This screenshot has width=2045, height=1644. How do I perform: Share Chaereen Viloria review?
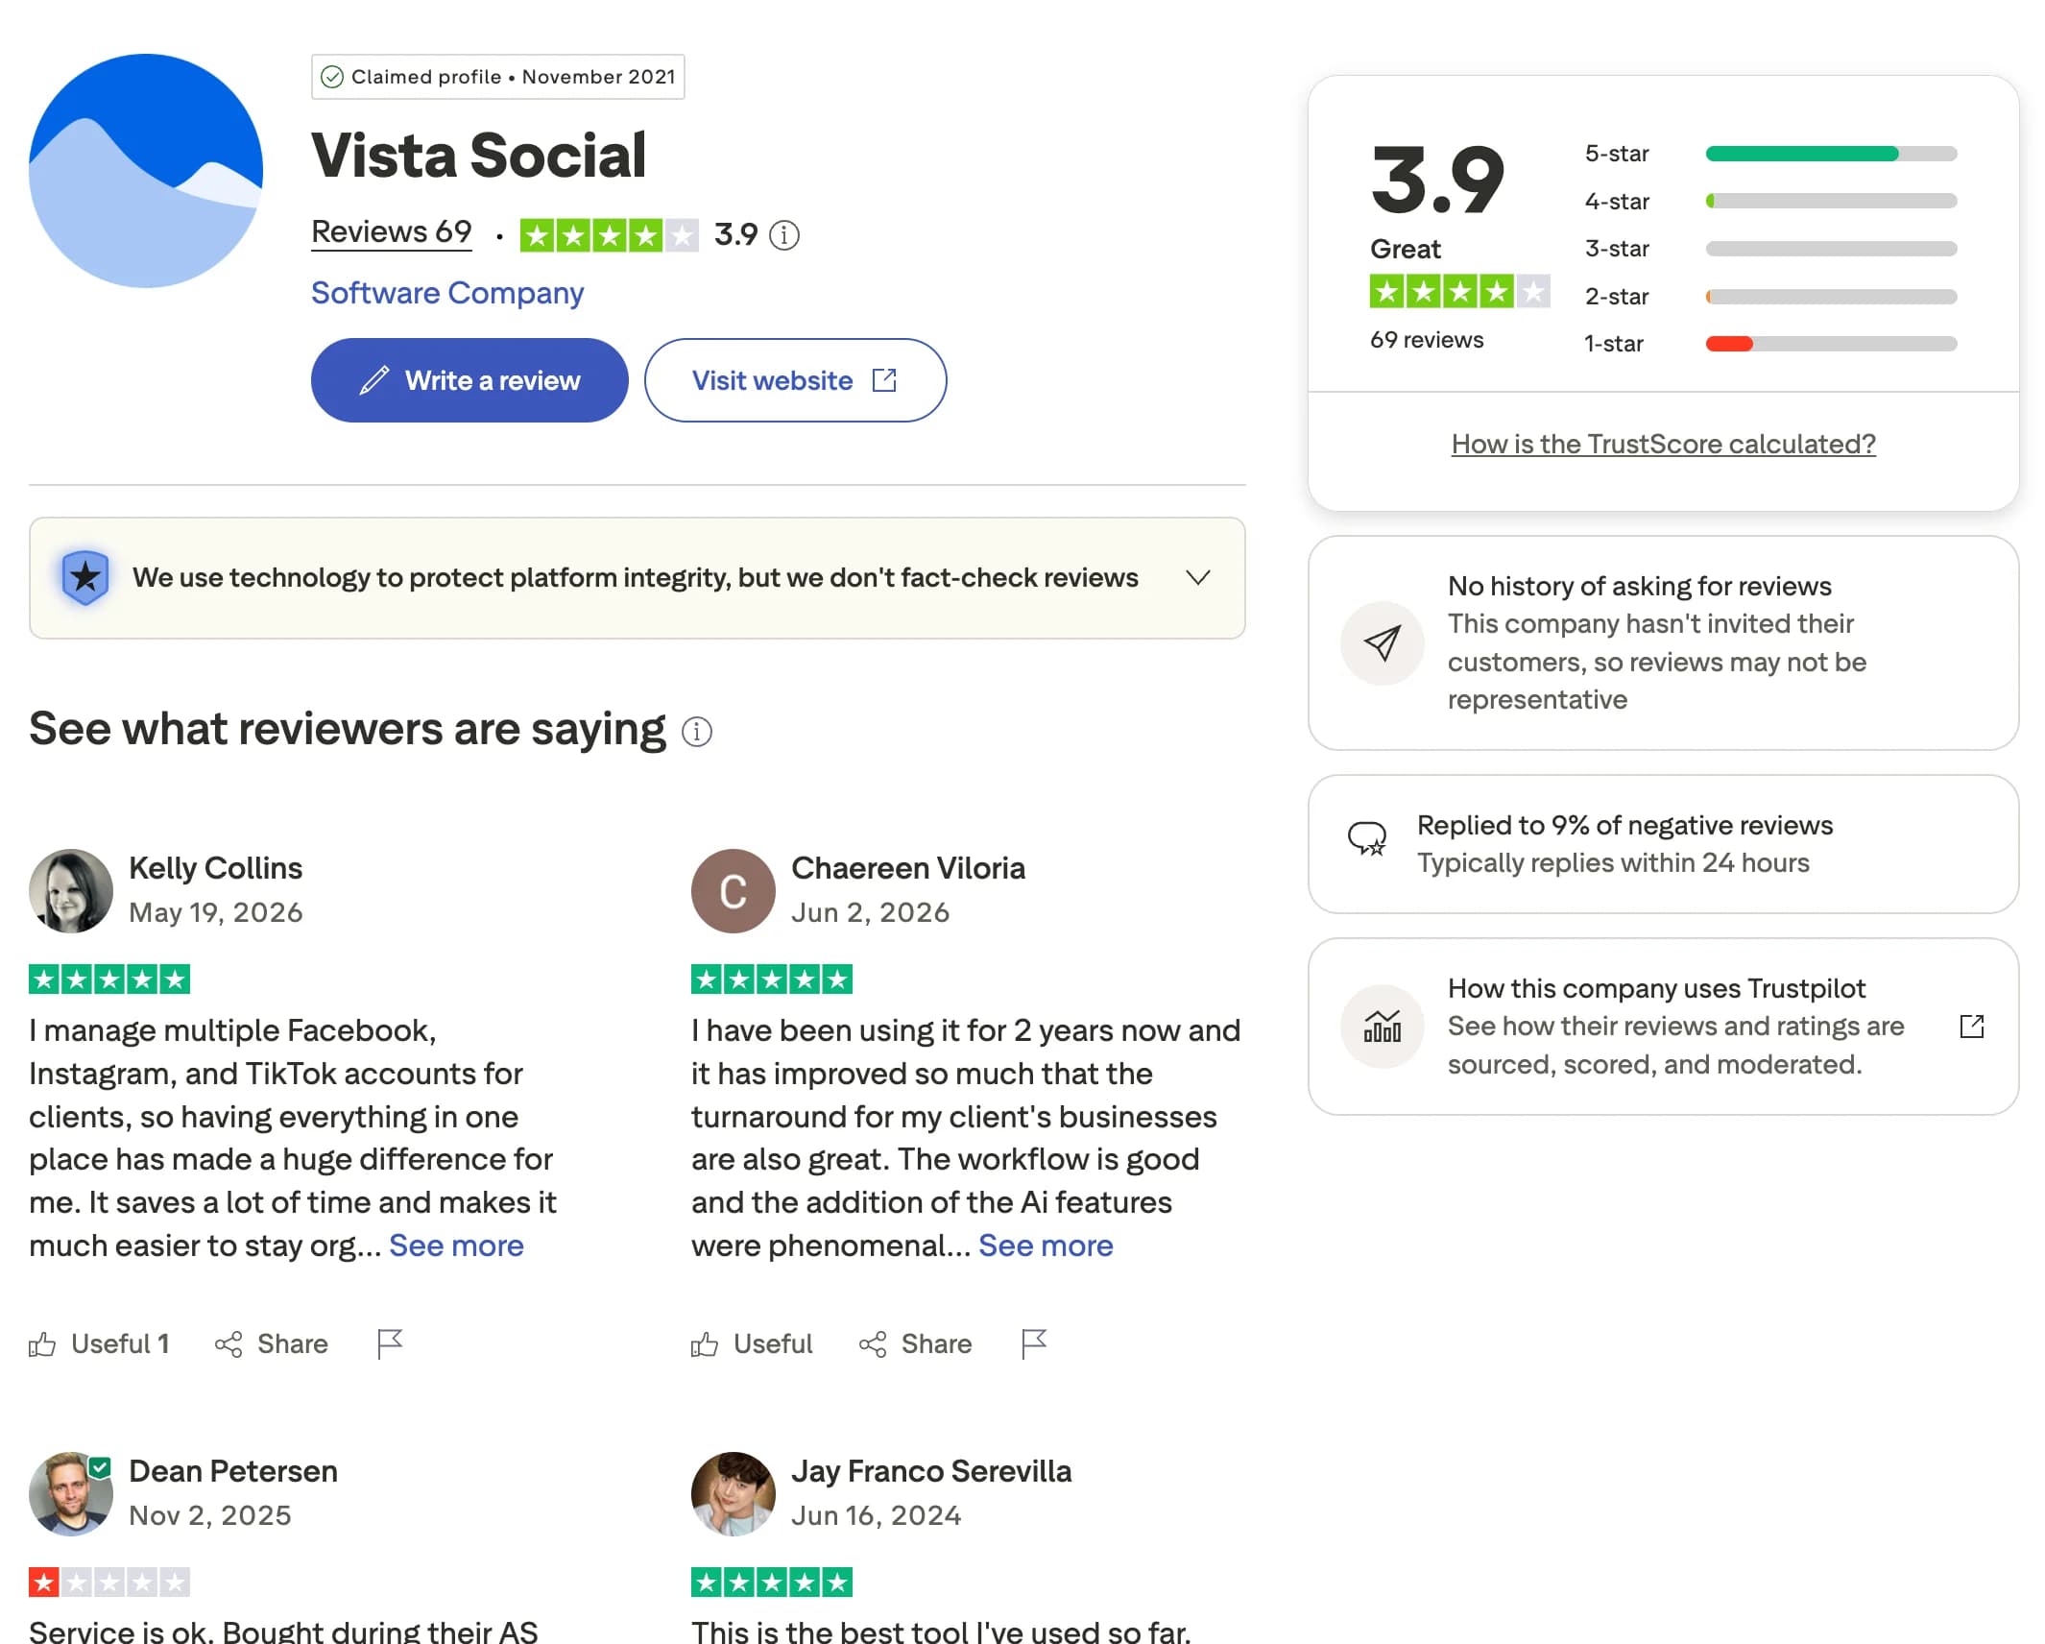click(915, 1343)
